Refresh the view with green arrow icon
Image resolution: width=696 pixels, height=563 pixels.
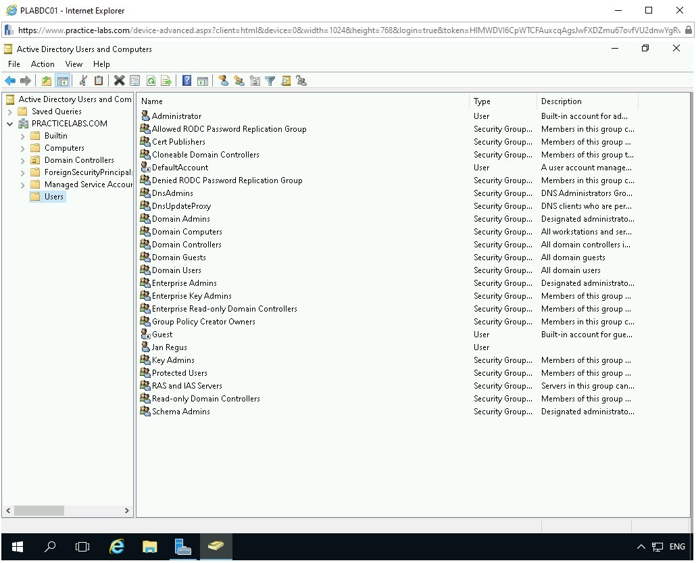(151, 81)
